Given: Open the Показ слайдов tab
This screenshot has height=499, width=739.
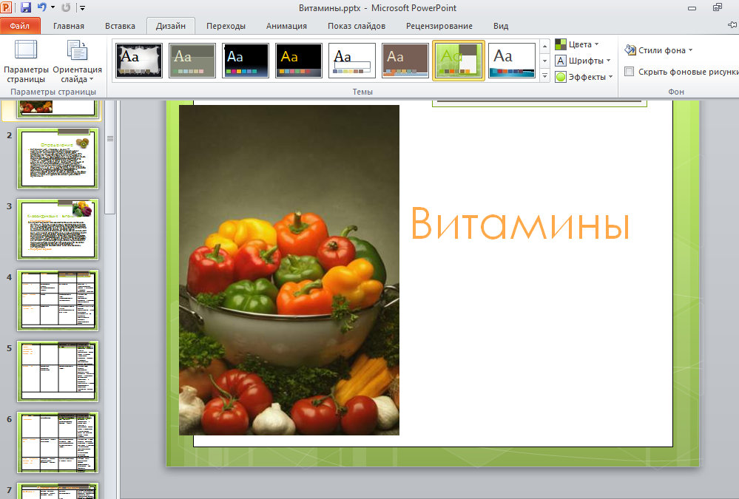Looking at the screenshot, I should pos(357,26).
